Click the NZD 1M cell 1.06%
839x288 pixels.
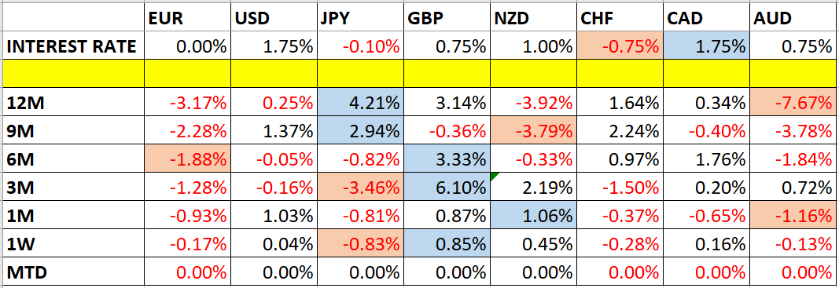coord(533,215)
